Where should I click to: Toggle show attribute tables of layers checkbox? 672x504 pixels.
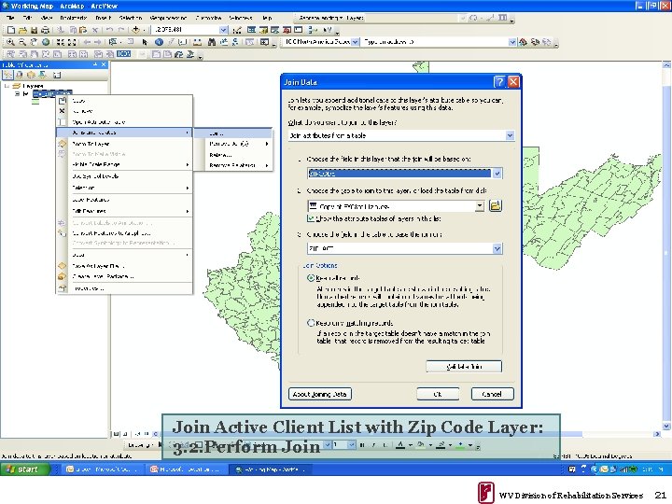click(311, 218)
